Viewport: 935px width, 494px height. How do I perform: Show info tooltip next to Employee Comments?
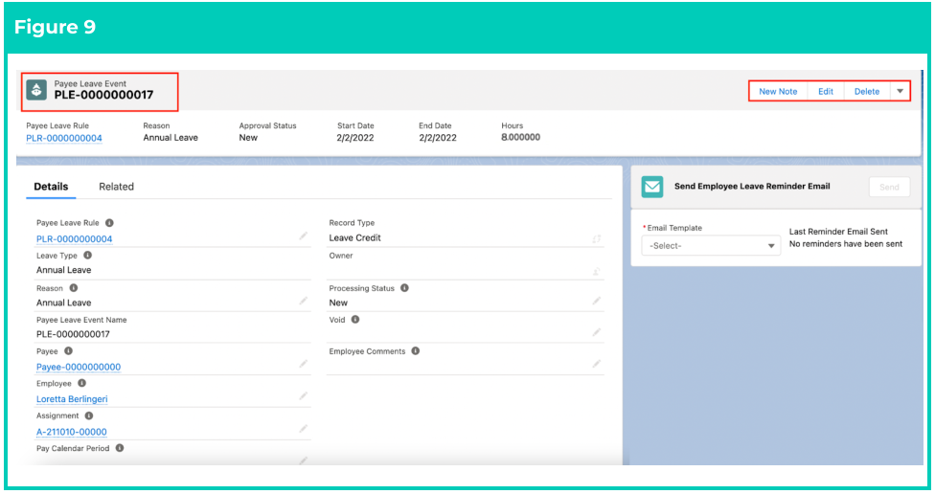[x=416, y=351]
